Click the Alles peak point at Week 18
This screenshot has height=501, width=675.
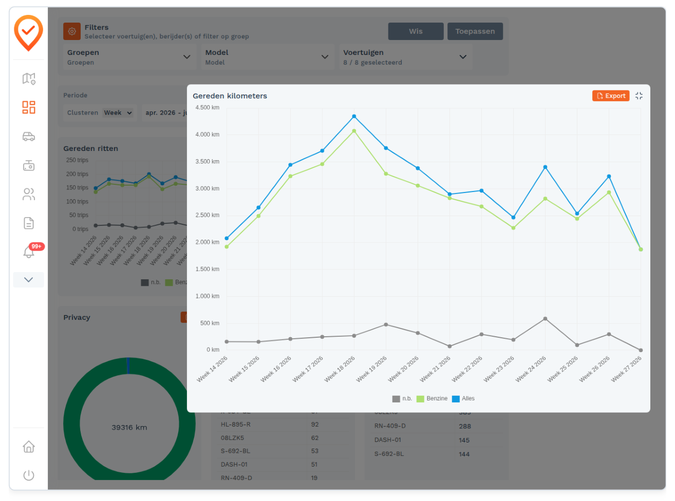[x=354, y=117]
